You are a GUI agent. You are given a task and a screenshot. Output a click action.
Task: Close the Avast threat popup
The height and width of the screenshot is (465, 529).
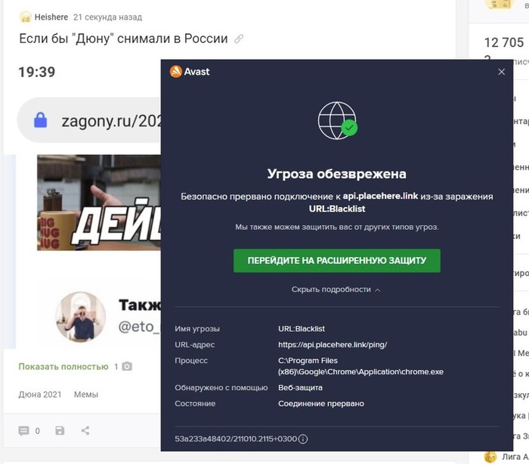click(x=501, y=72)
